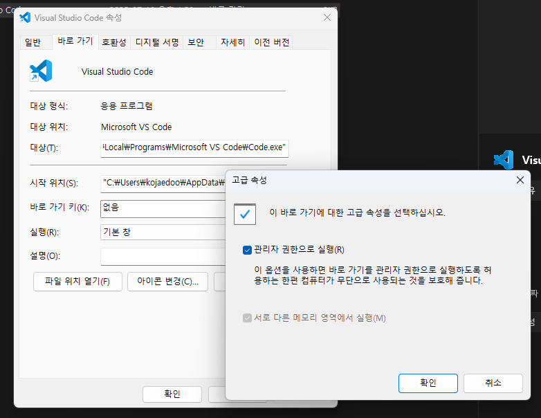
Task: Click 아이콘 변경 button
Action: click(x=167, y=282)
